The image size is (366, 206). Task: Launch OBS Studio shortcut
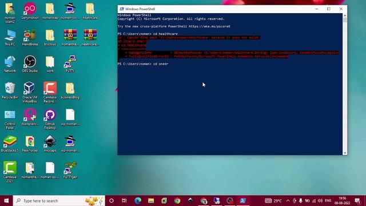pyautogui.click(x=30, y=64)
